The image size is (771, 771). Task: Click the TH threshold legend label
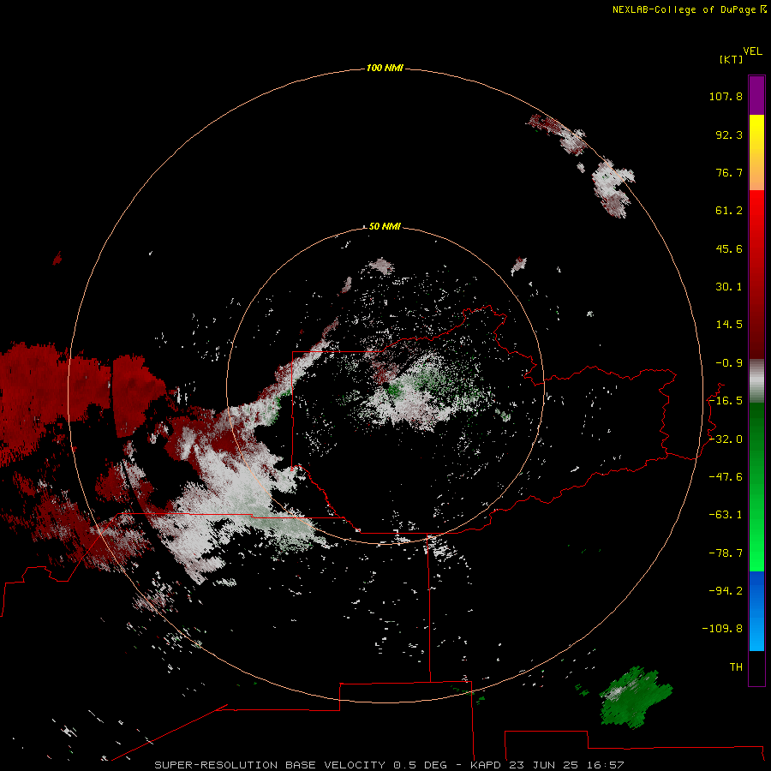point(736,667)
